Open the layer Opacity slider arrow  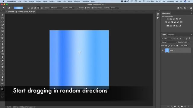point(189,42)
